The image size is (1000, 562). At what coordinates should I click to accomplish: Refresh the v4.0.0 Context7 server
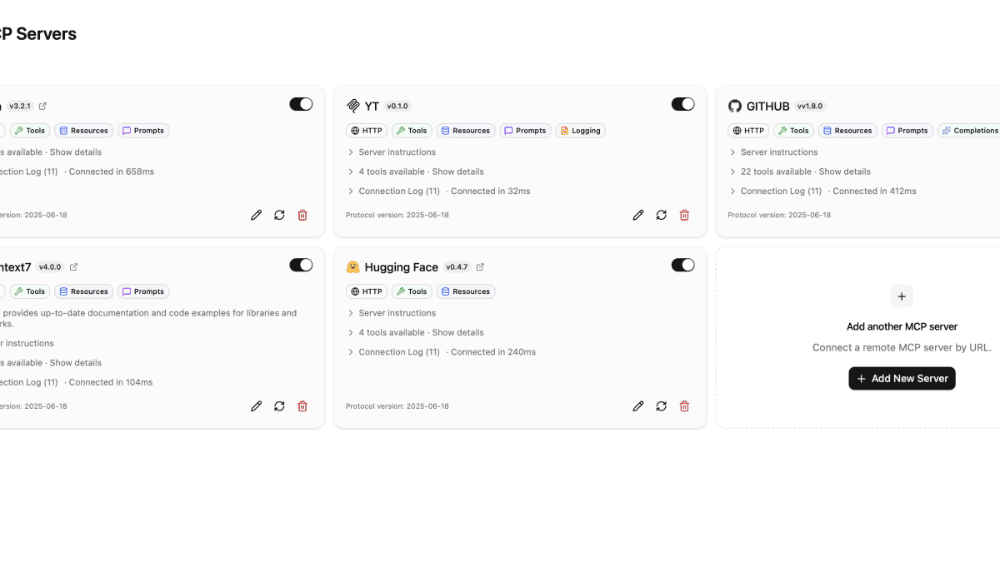(279, 406)
